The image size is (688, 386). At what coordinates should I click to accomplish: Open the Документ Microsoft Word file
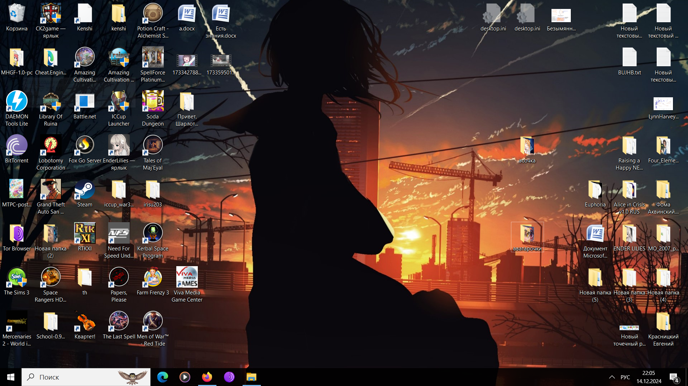(x=595, y=241)
